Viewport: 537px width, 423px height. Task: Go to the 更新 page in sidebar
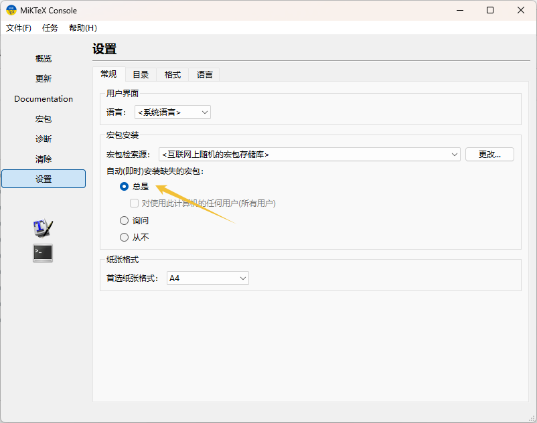click(x=44, y=79)
